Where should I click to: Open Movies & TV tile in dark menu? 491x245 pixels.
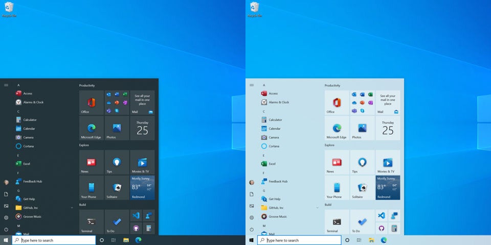click(x=142, y=162)
